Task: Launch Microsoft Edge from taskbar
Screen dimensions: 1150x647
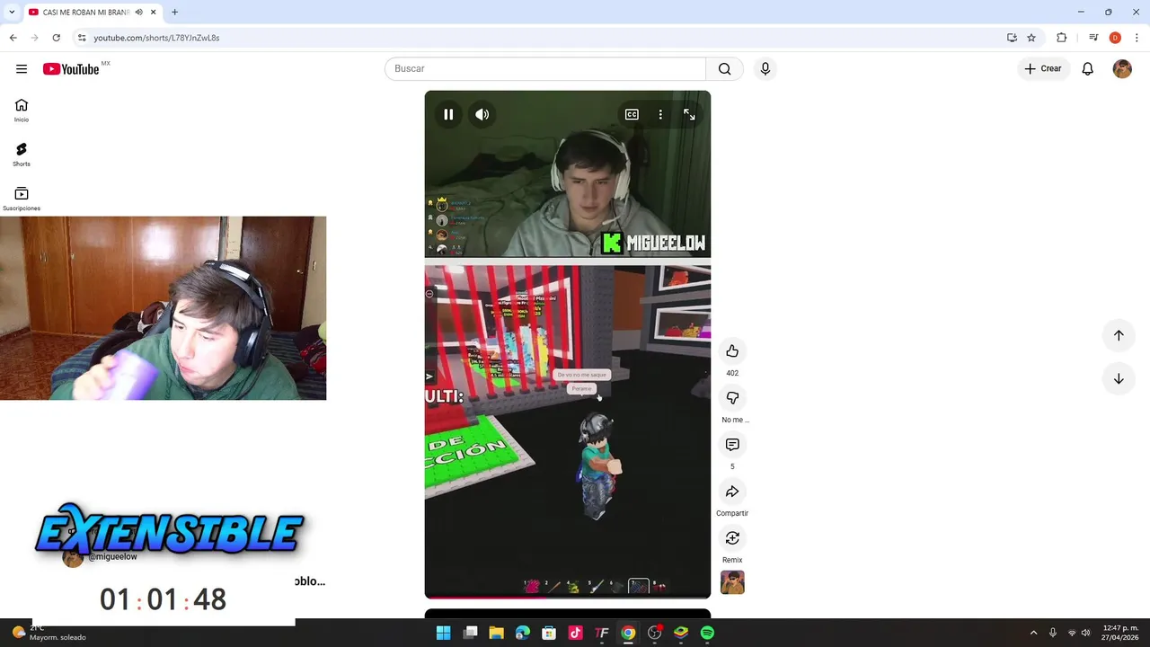Action: pyautogui.click(x=523, y=633)
